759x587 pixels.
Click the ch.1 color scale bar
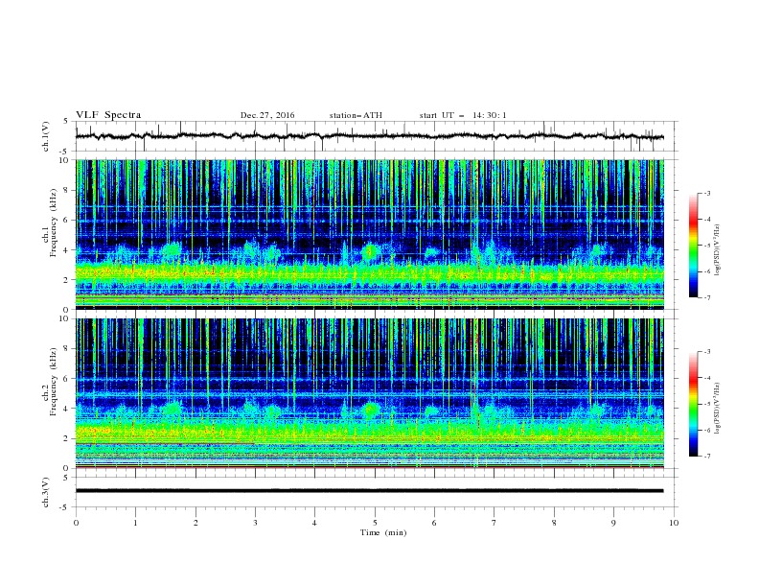tap(693, 246)
